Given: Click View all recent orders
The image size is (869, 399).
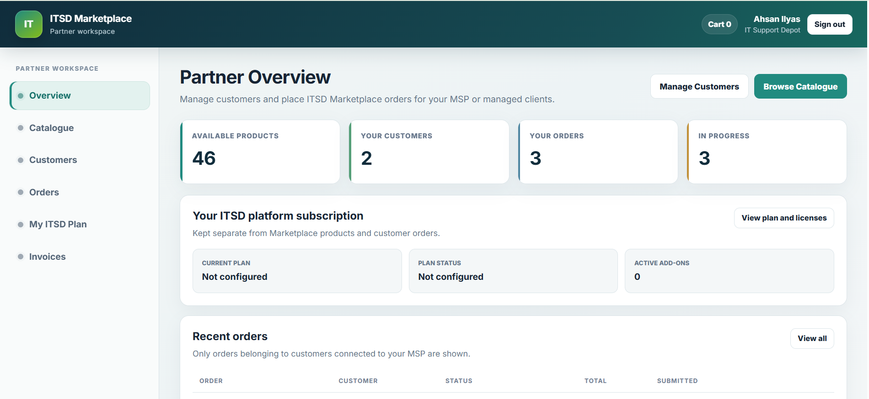Looking at the screenshot, I should [x=812, y=338].
